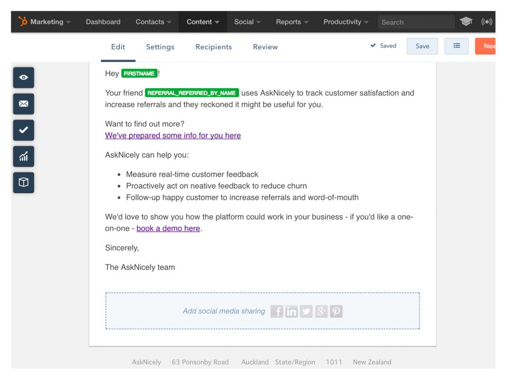Switch to the Edit tab

point(118,47)
